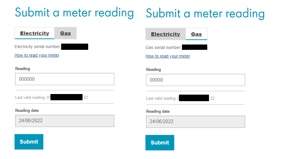This screenshot has height=159, width=282.
Task: Click the Reading date field in gas form
Action: 195,122
